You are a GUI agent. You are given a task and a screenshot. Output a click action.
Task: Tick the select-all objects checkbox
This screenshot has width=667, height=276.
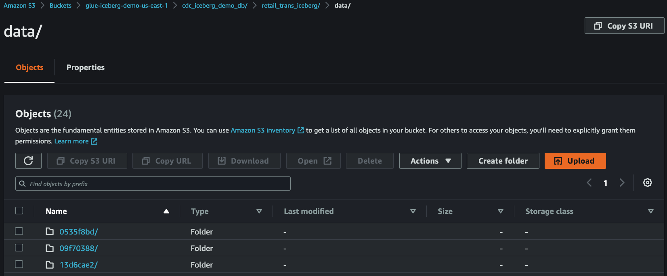19,210
